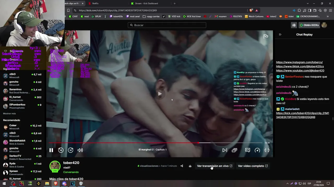Open the browser extensions puzzle icon

click(x=299, y=10)
